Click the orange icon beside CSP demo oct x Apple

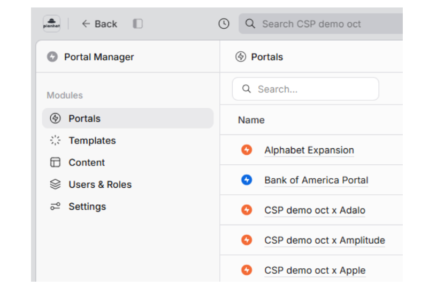click(x=247, y=270)
